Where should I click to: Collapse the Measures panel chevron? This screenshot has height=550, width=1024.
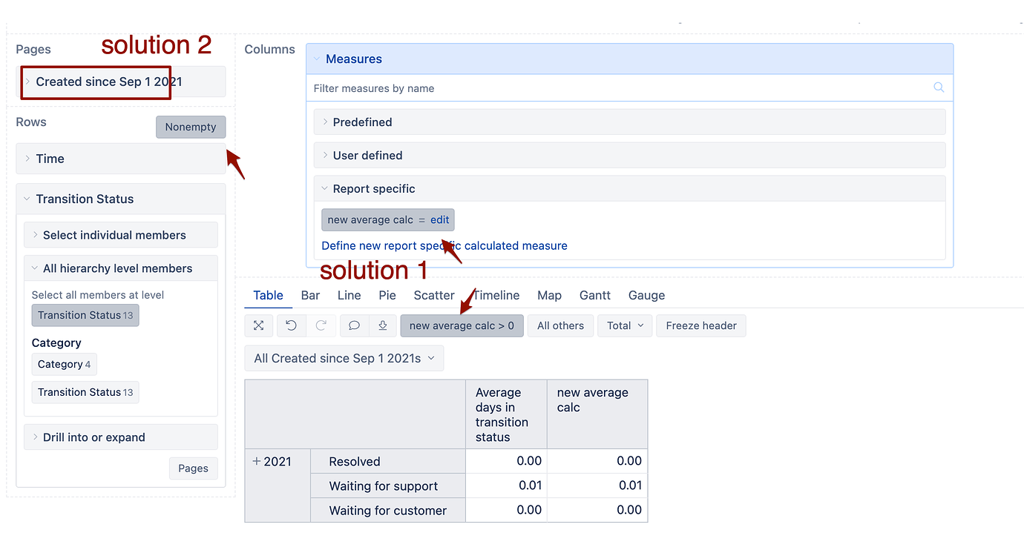point(317,59)
